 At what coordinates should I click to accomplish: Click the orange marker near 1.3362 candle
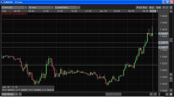click(141, 49)
